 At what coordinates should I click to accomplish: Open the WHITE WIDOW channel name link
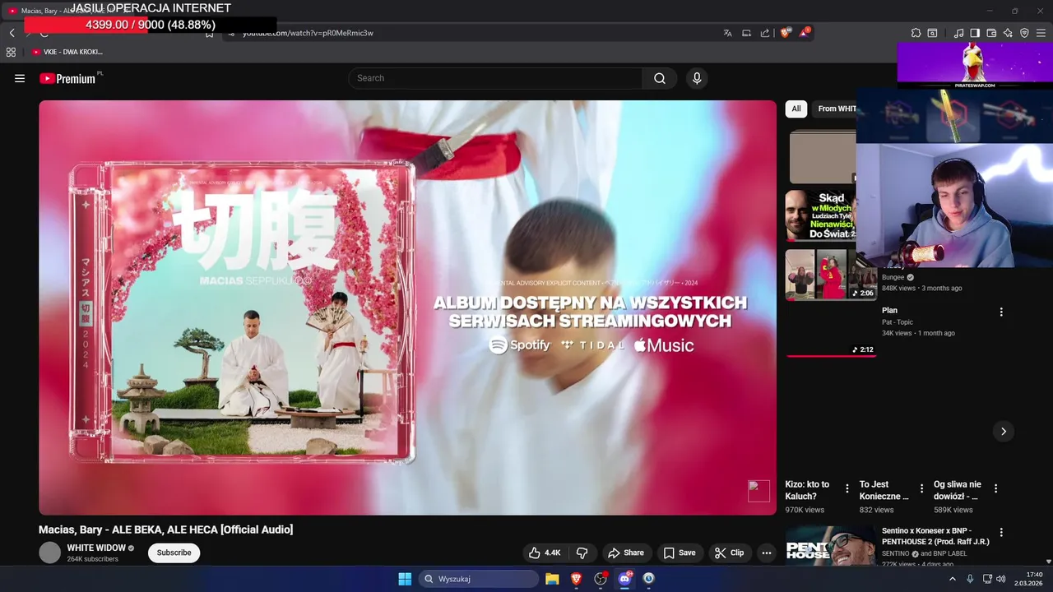[x=96, y=548]
